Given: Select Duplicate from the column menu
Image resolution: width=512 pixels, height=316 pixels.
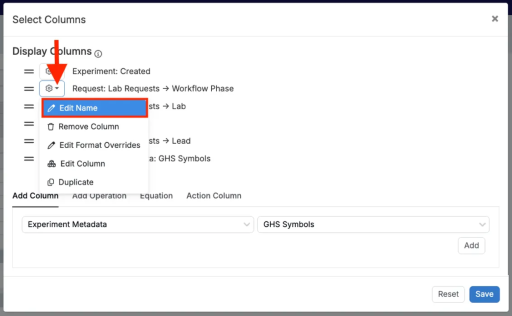Looking at the screenshot, I should pos(76,182).
